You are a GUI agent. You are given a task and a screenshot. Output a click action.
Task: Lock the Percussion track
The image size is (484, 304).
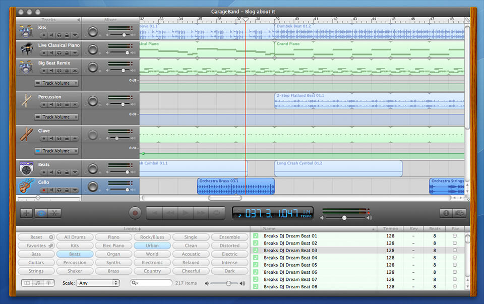click(67, 105)
